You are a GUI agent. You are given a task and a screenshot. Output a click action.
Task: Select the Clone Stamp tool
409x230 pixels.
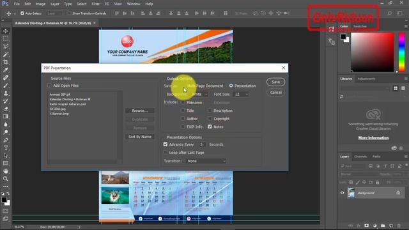[x=6, y=93]
